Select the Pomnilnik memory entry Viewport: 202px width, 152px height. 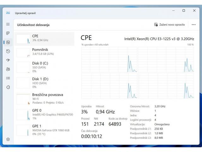click(44, 53)
